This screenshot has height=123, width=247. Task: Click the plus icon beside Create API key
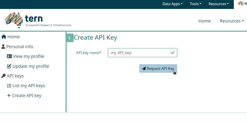point(9,95)
